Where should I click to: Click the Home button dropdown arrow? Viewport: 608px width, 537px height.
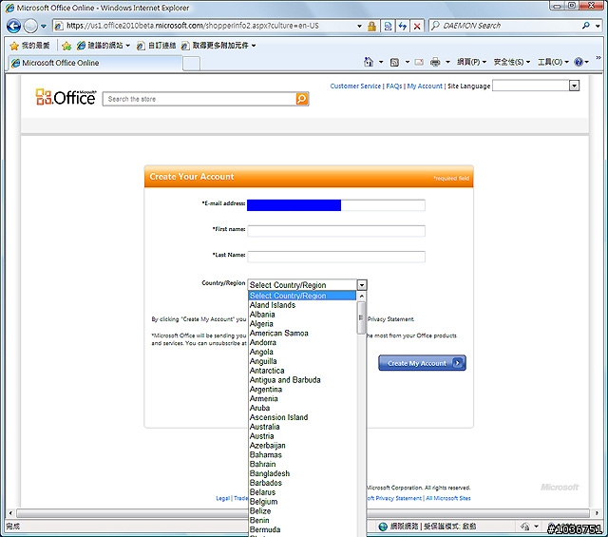(x=381, y=62)
